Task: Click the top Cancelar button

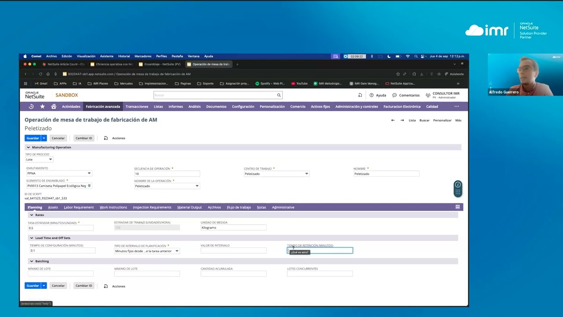Action: coord(58,138)
